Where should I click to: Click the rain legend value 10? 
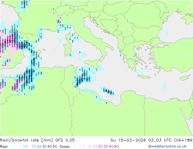[x=34, y=147]
